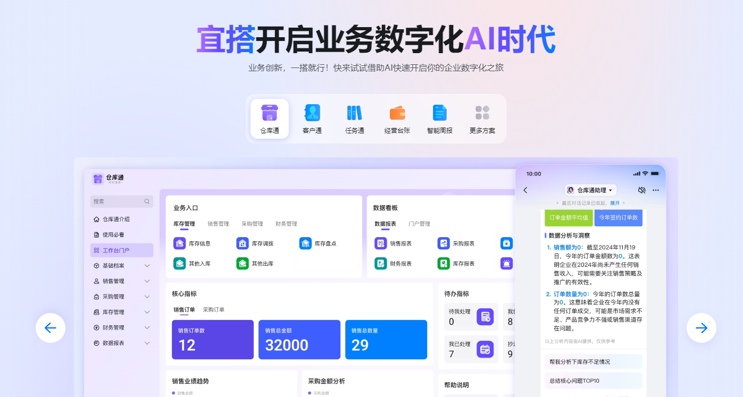743x397 pixels.
Task: Expand 财务管理 chevron in sidebar
Action: coord(147,327)
